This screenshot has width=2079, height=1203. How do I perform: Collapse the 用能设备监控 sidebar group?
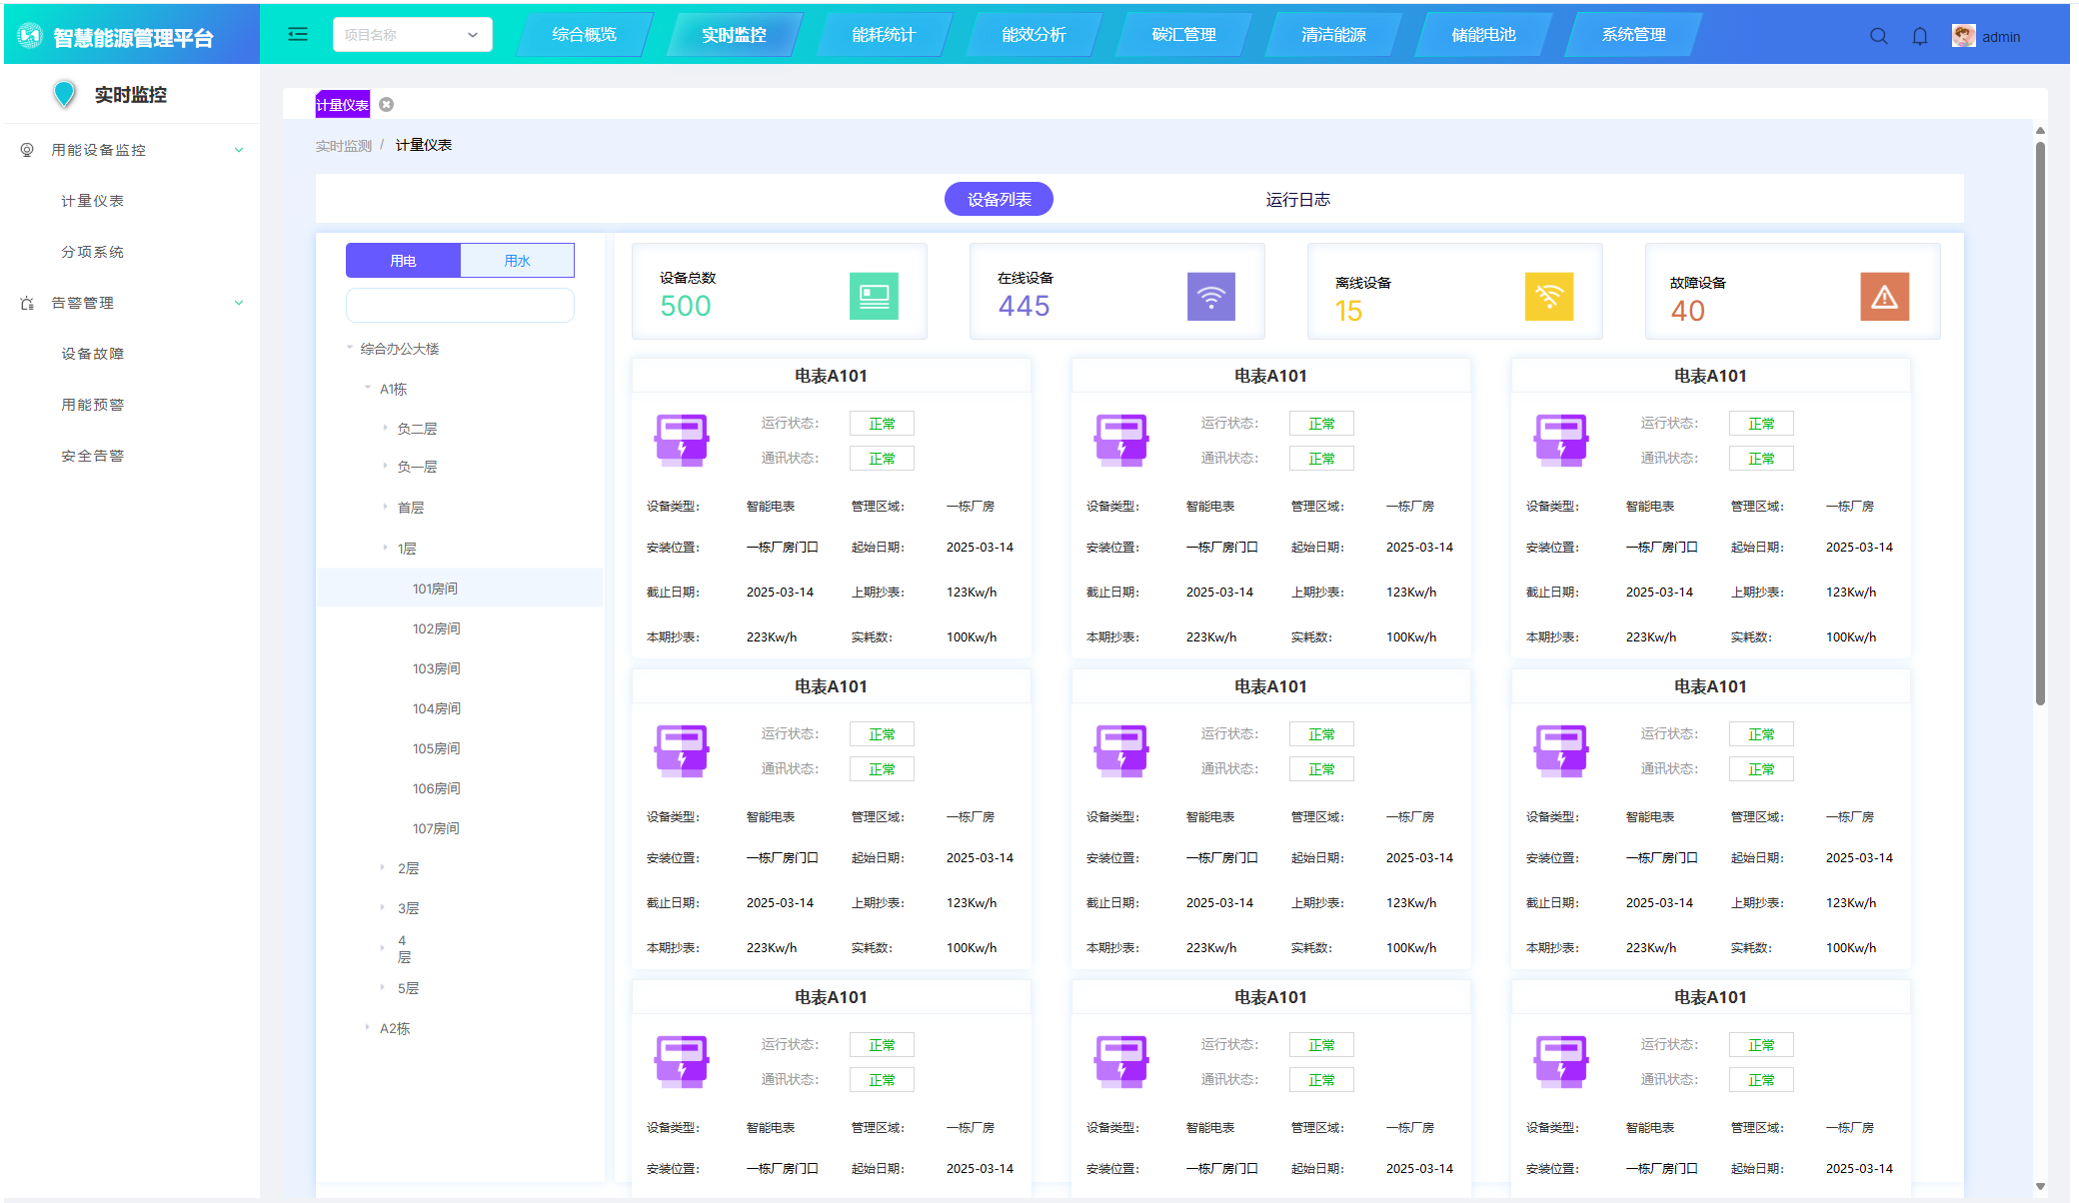(x=239, y=150)
